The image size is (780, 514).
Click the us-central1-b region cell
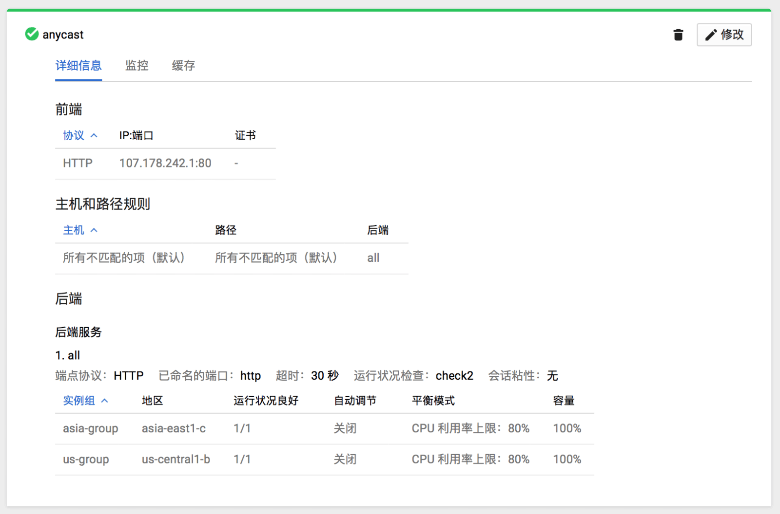[x=175, y=459]
